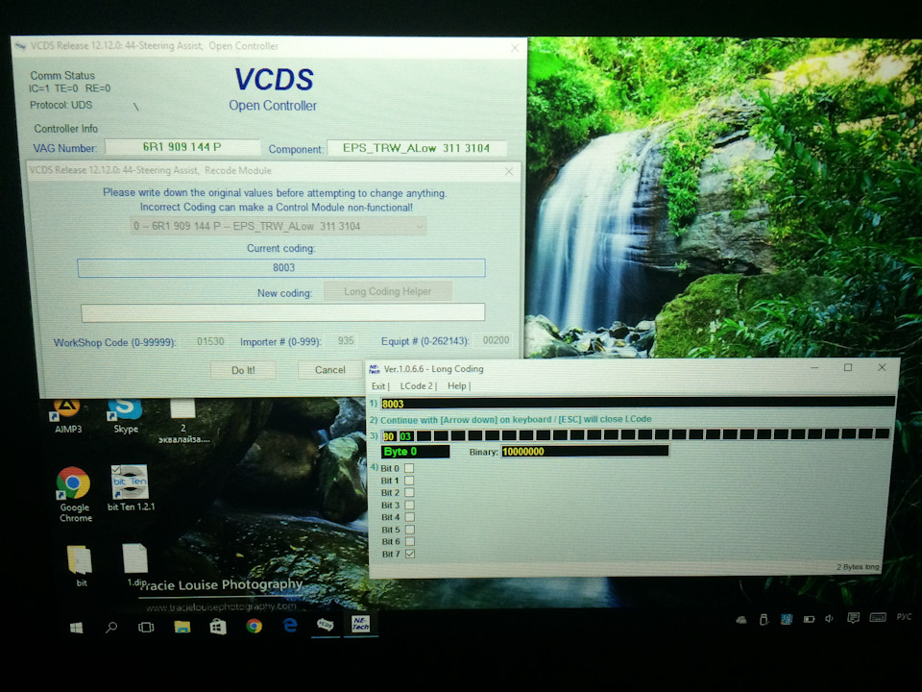Open Microsoft Store on the taskbar
The height and width of the screenshot is (692, 922).
coord(218,627)
